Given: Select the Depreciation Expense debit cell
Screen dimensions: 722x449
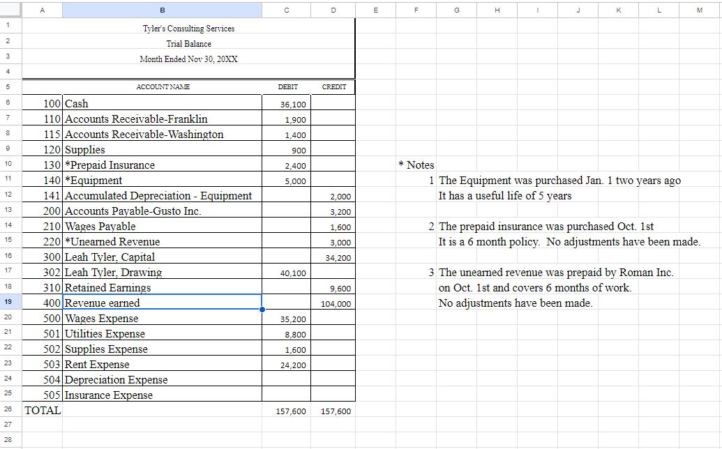Looking at the screenshot, I should [287, 379].
